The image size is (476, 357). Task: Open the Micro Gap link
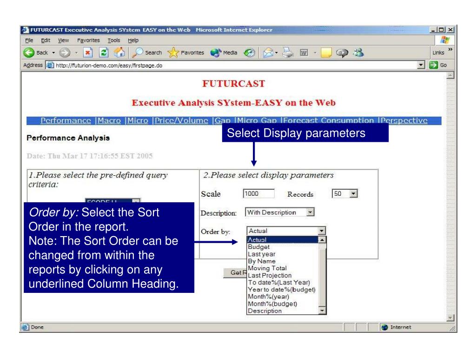pos(257,120)
